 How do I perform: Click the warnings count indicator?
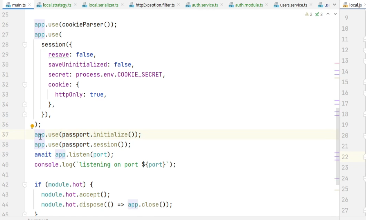click(309, 14)
